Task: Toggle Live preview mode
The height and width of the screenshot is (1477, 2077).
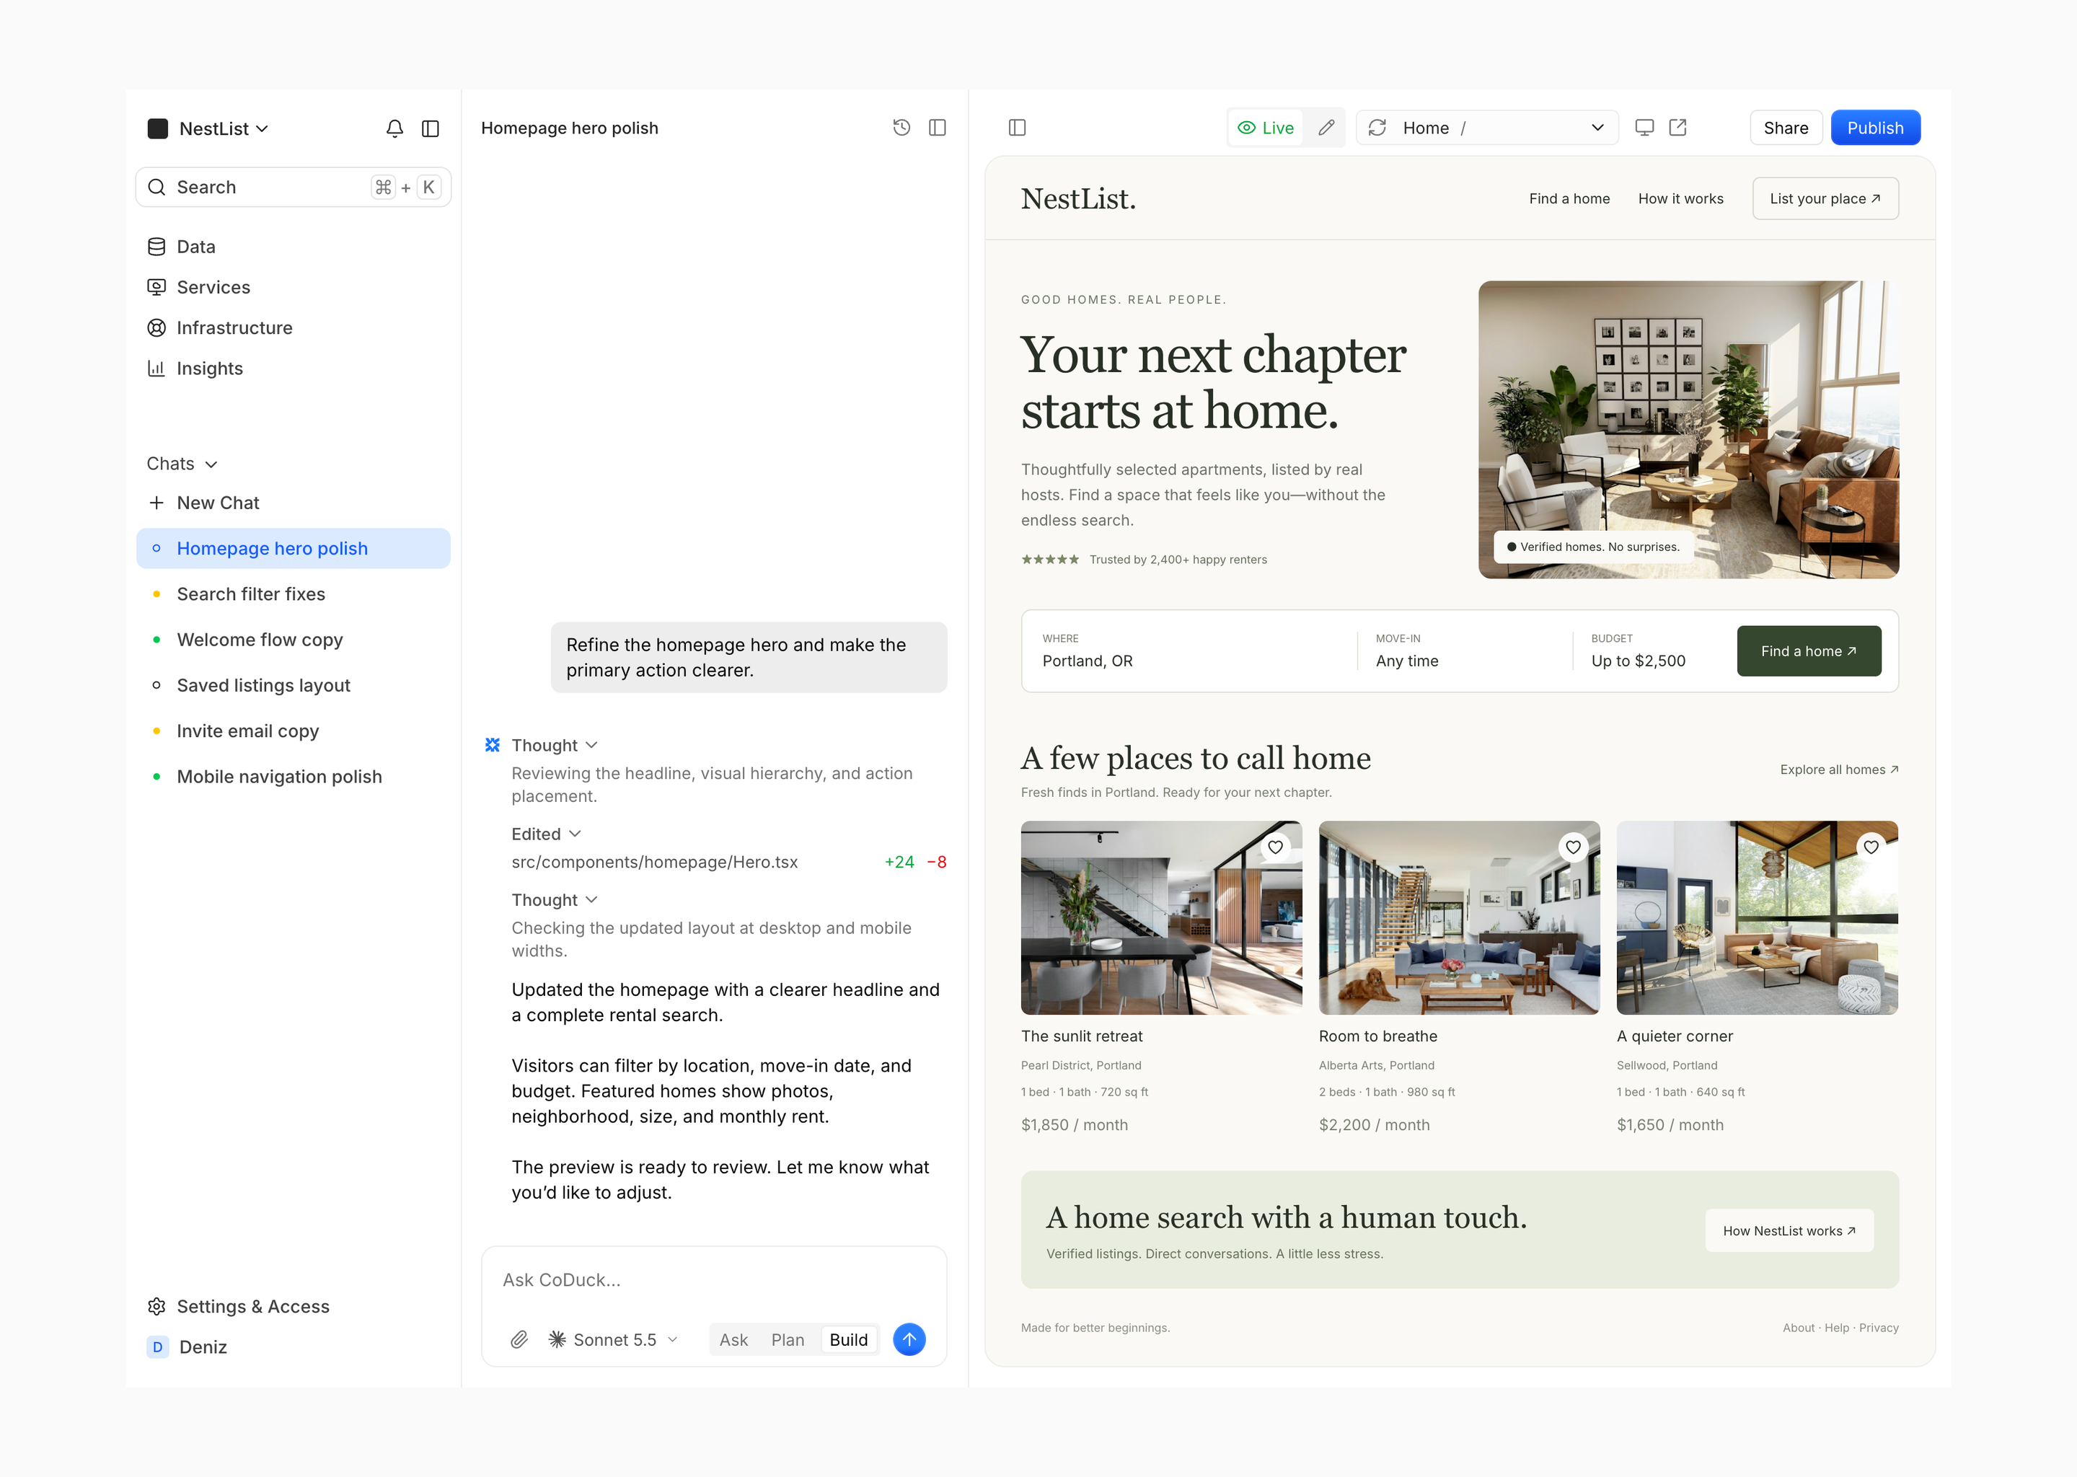Action: click(1266, 128)
